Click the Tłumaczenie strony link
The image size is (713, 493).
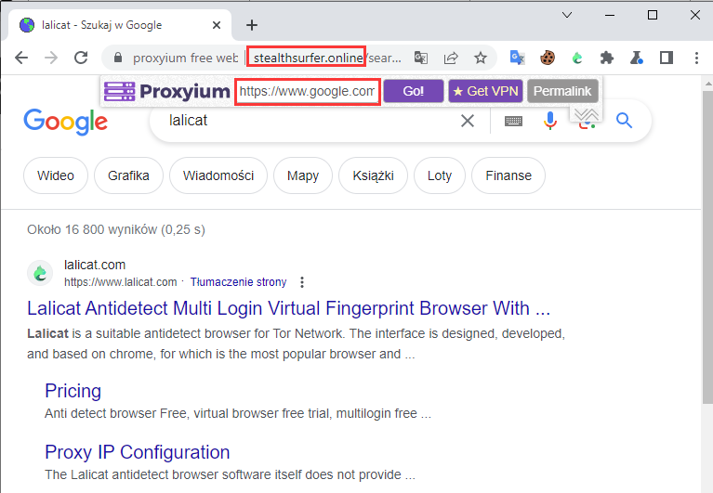click(x=238, y=282)
